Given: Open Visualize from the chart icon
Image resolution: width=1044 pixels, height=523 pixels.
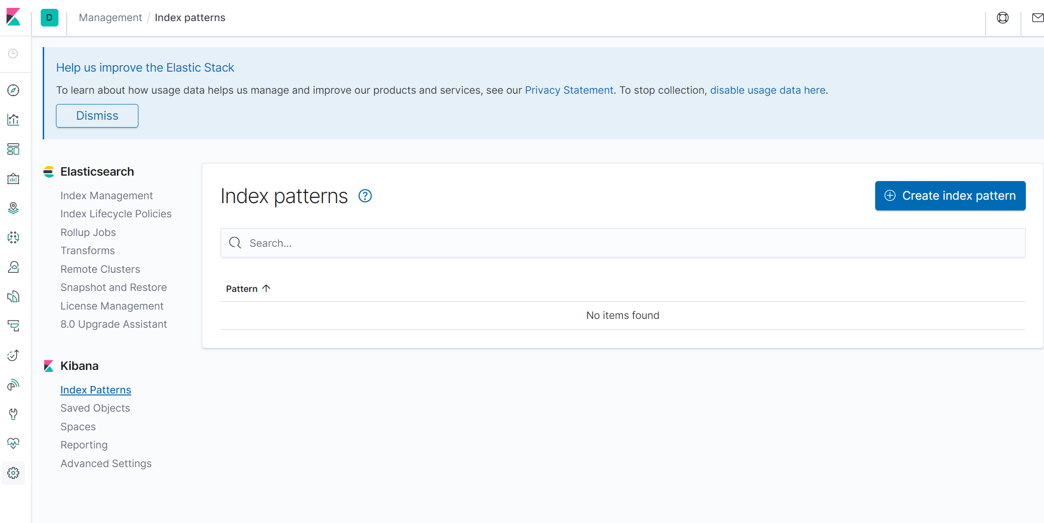Looking at the screenshot, I should tap(13, 120).
